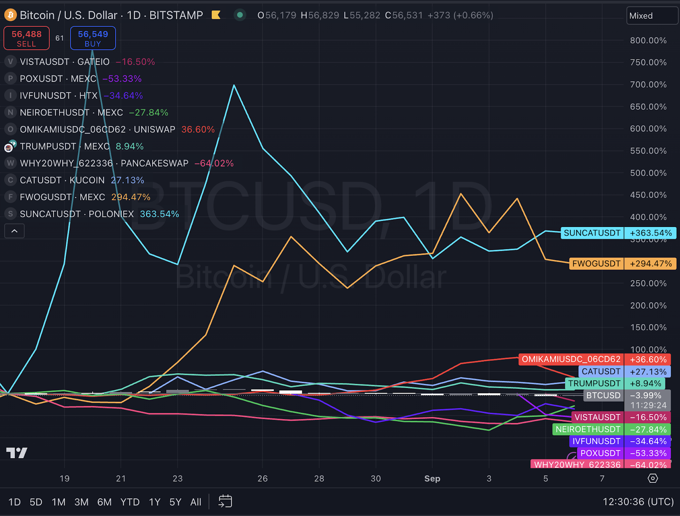
Task: Click the Sep label on time axis
Action: point(432,478)
